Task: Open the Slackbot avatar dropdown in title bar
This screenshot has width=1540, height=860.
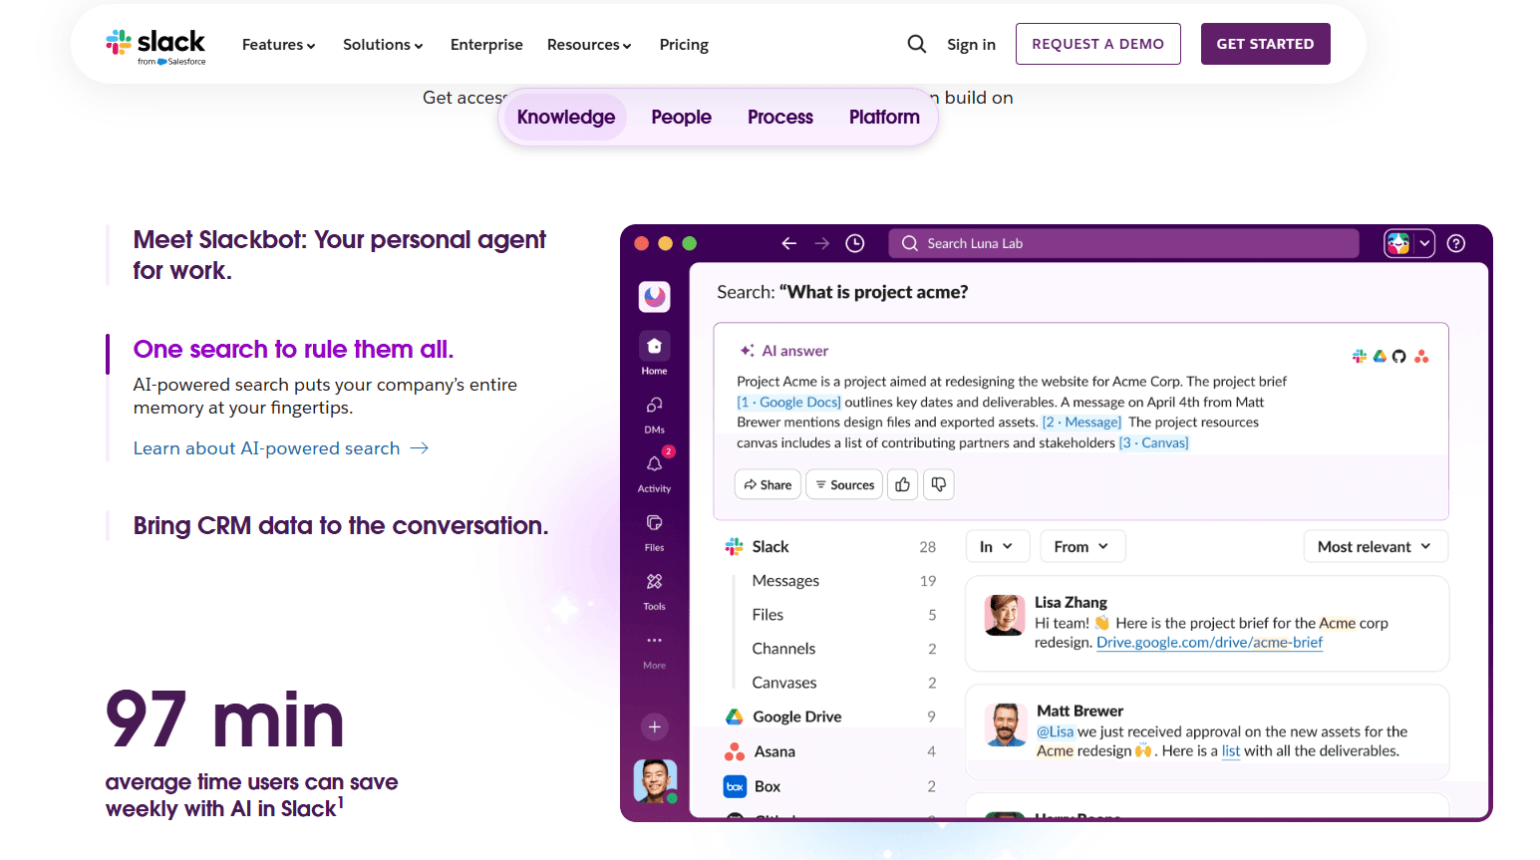Action: (1409, 243)
